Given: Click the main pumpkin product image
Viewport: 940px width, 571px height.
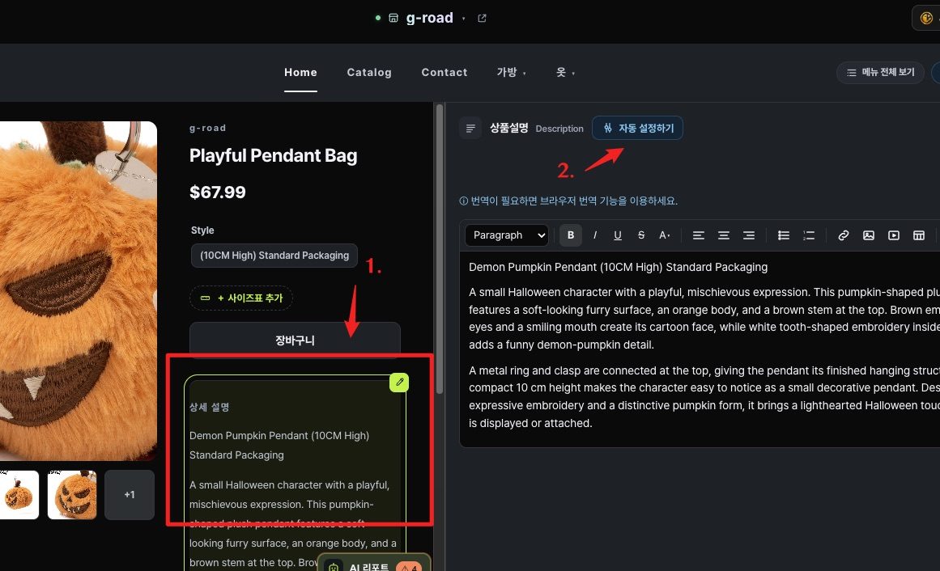Looking at the screenshot, I should coord(79,291).
